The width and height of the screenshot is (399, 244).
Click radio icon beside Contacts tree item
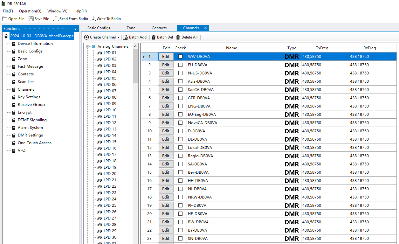(14, 74)
